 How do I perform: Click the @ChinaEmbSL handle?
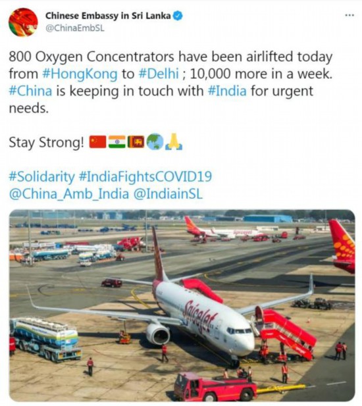[x=75, y=28]
